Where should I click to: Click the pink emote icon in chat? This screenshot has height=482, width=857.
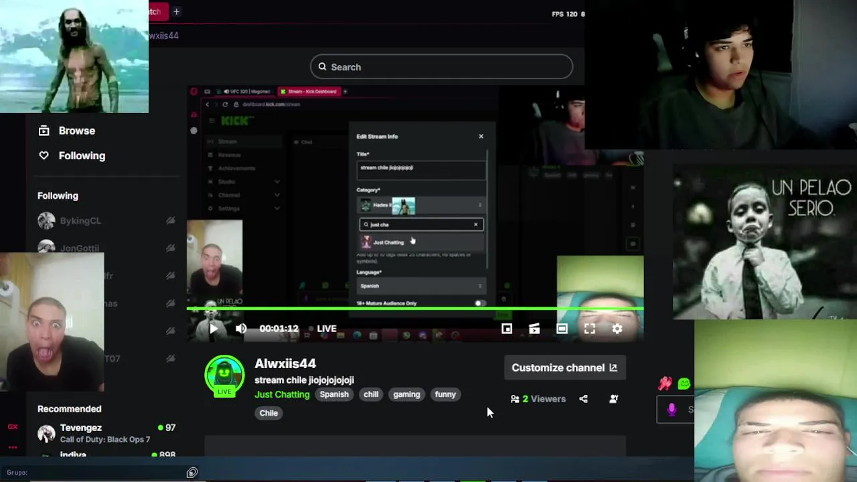(x=665, y=384)
